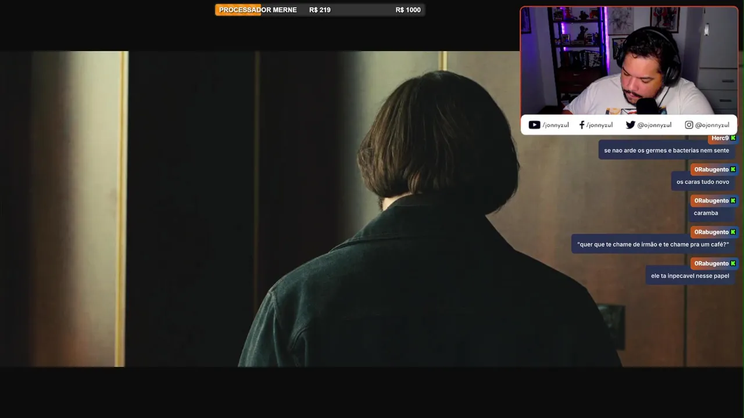This screenshot has width=744, height=418.
Task: Click the green badge next to Herc9
Action: [x=733, y=138]
